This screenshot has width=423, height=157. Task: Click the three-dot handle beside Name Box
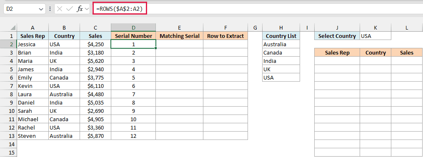point(50,9)
